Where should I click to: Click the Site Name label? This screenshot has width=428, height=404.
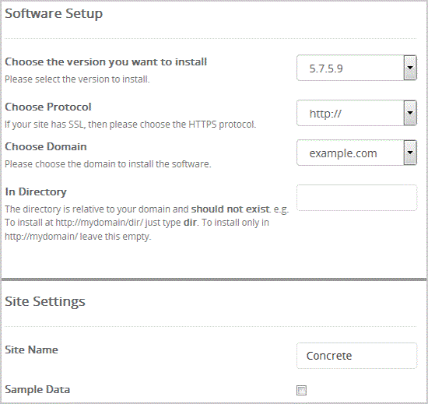tap(31, 350)
